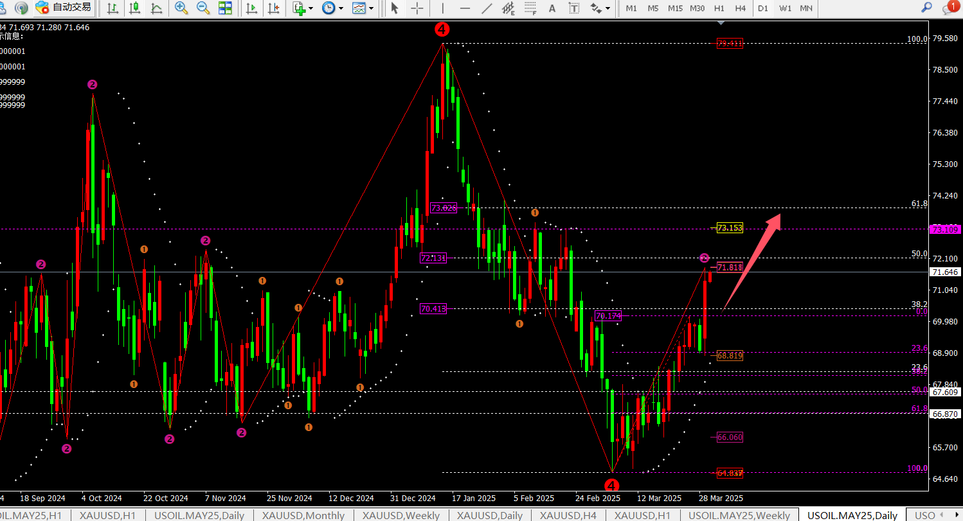
Task: Select the Fibonacci retracement tool
Action: pyautogui.click(x=530, y=8)
